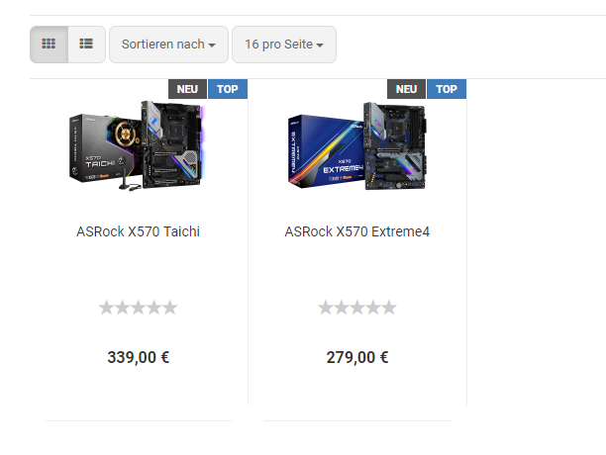Open the ASRock X570 Extreme4 product image

(x=357, y=145)
